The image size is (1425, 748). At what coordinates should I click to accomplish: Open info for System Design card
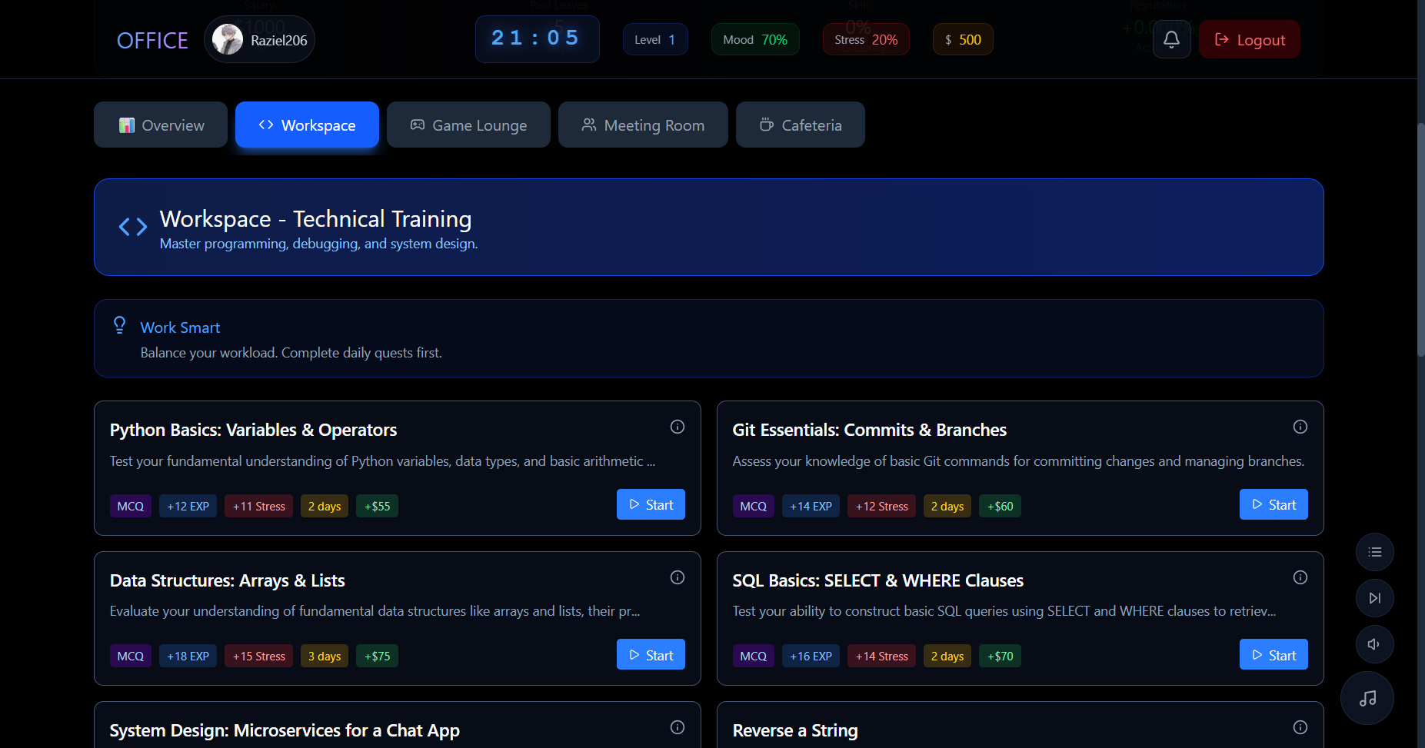pos(678,727)
